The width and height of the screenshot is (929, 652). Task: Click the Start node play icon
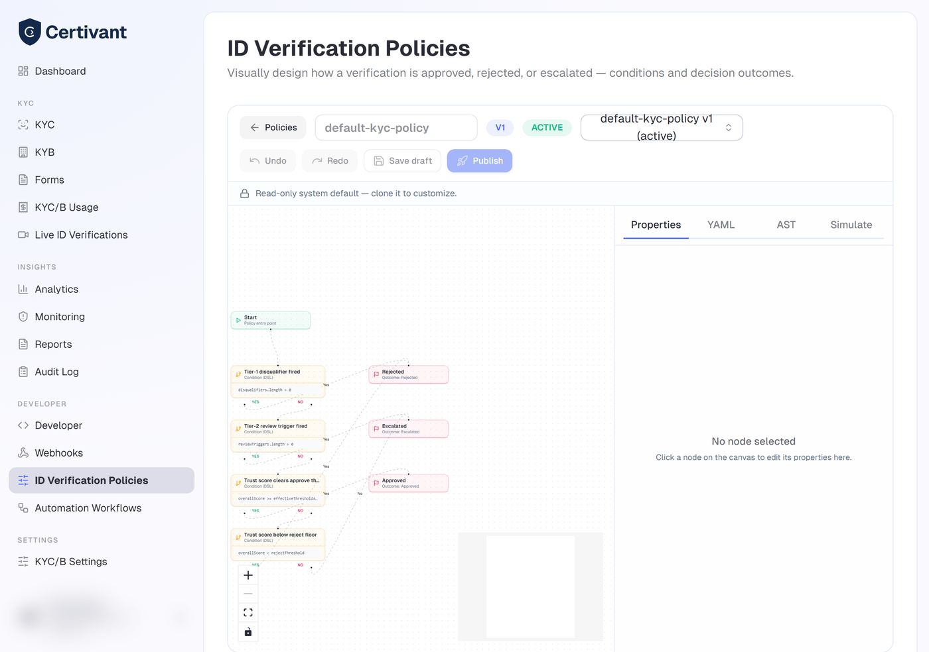pyautogui.click(x=238, y=320)
